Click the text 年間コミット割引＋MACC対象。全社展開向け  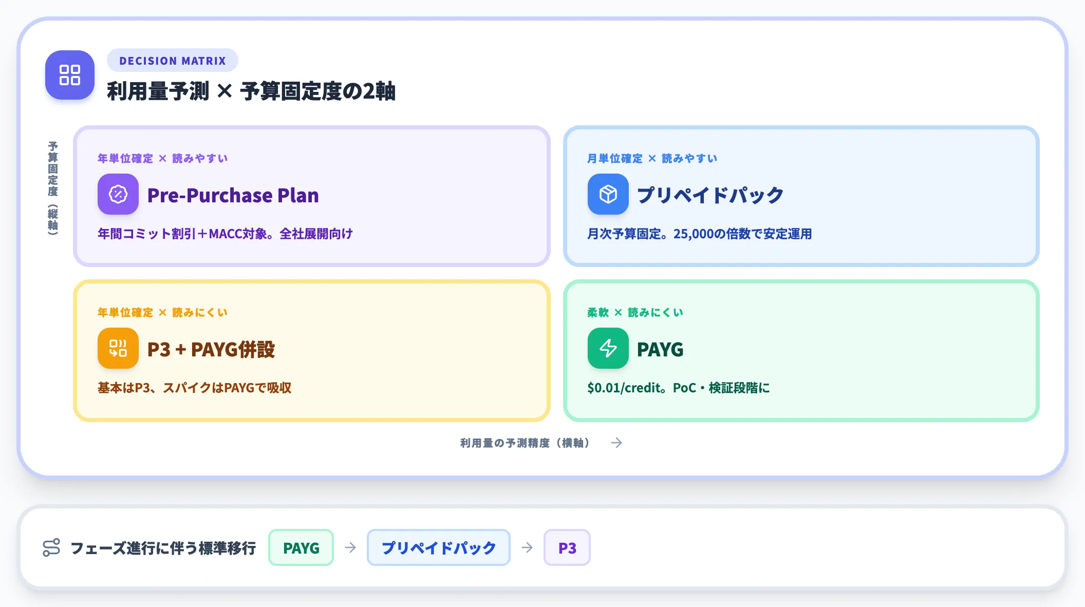pos(226,234)
